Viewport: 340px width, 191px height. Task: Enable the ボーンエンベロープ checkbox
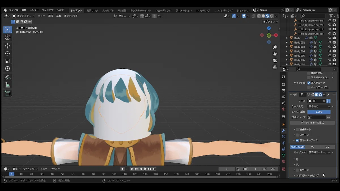click(x=309, y=87)
